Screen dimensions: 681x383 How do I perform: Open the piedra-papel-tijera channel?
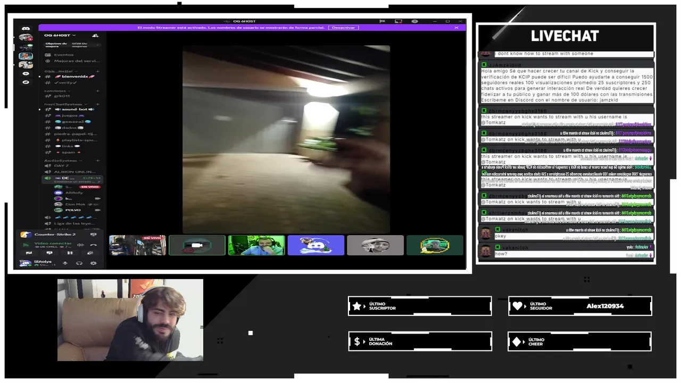click(72, 134)
